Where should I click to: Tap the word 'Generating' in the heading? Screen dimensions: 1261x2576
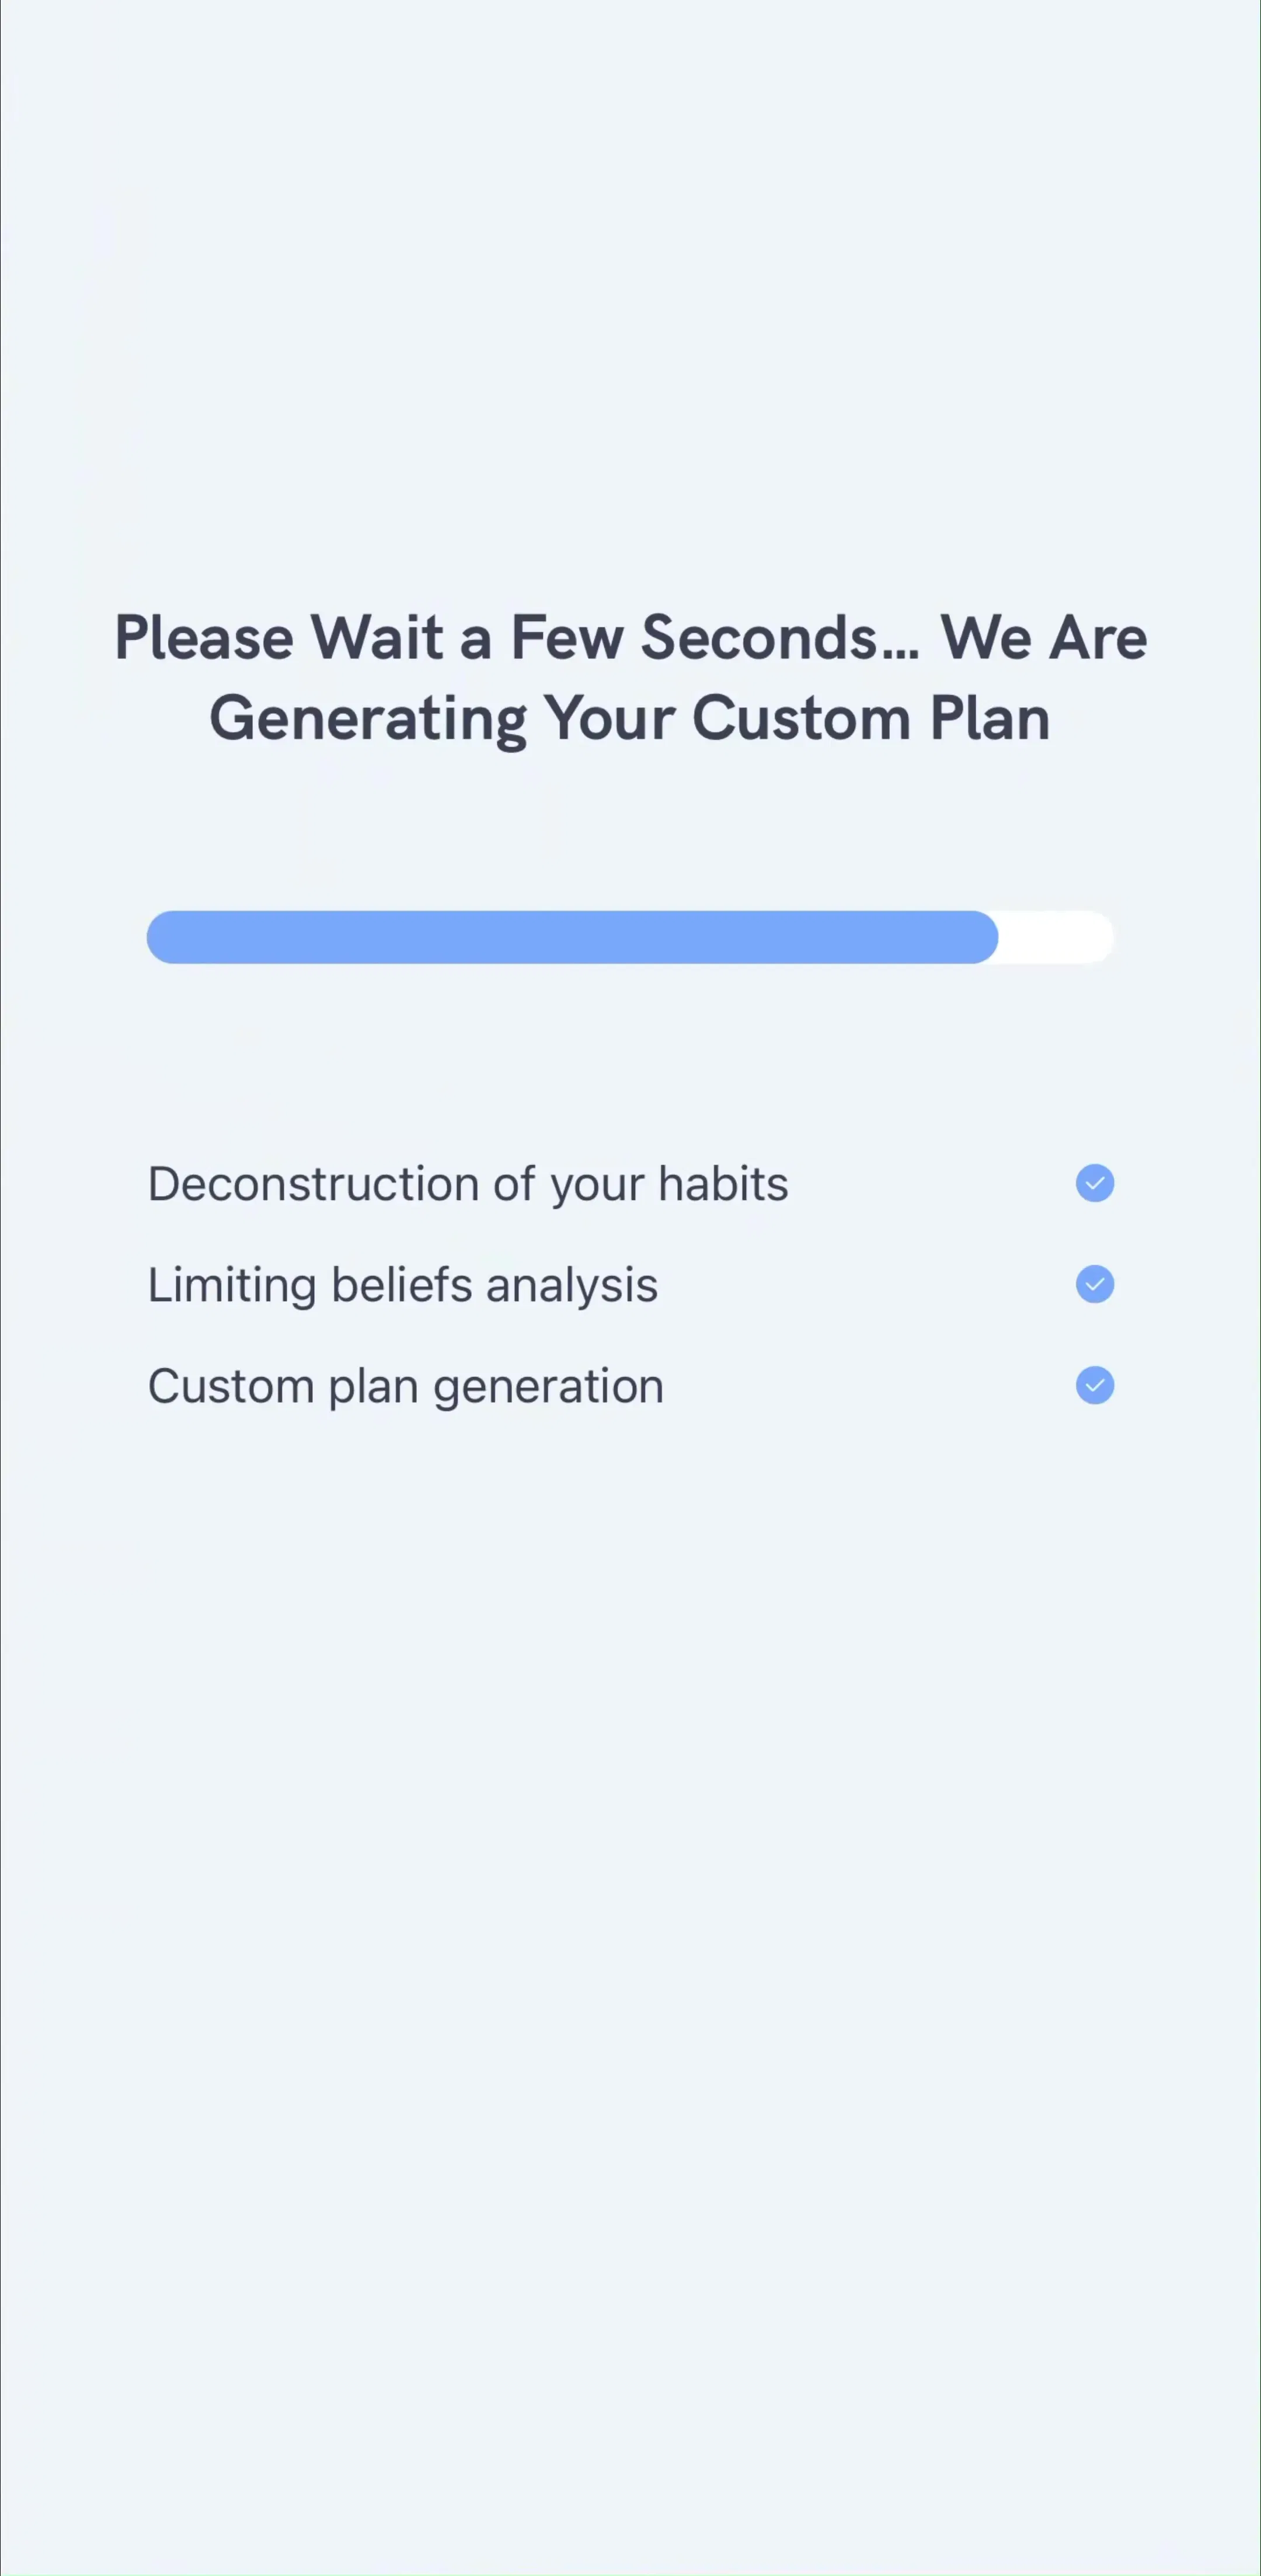(x=368, y=720)
